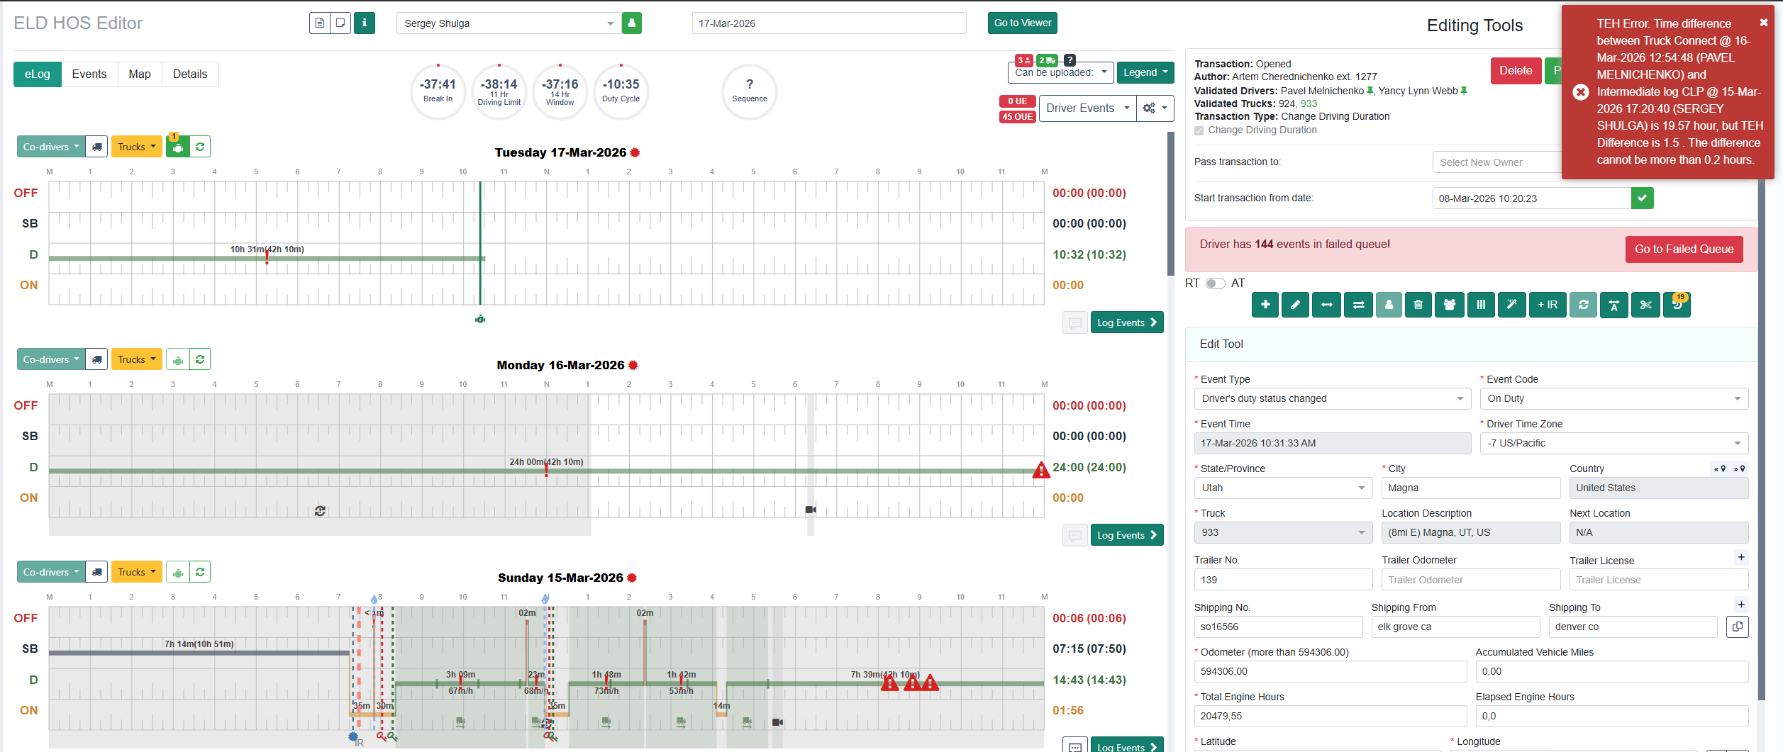Click the Shipping To field denver co

tap(1633, 627)
